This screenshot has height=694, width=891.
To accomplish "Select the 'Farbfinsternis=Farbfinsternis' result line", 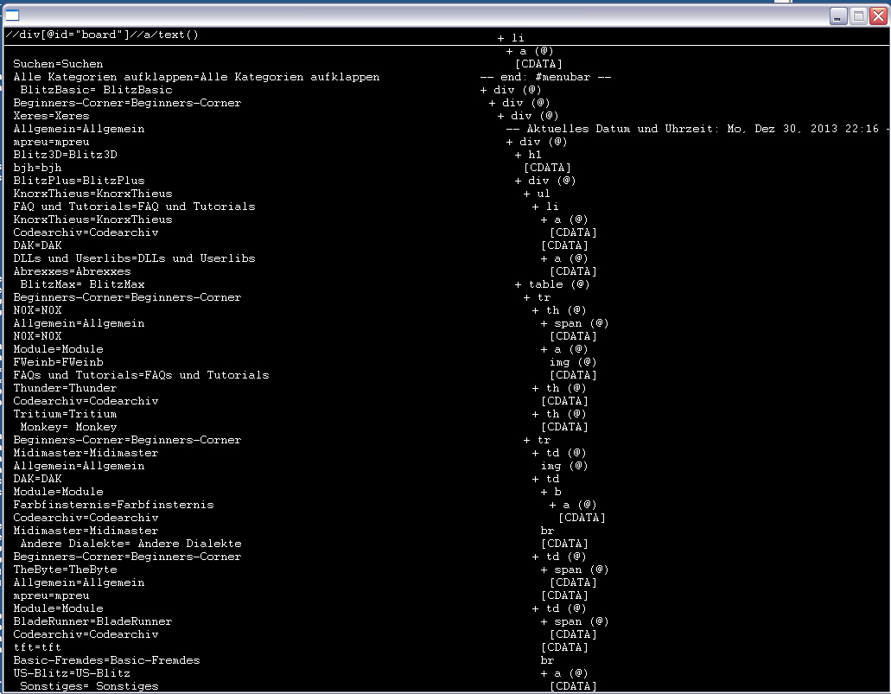I will click(x=114, y=505).
